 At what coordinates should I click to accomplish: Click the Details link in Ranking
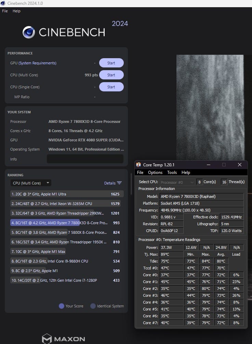coord(110,183)
